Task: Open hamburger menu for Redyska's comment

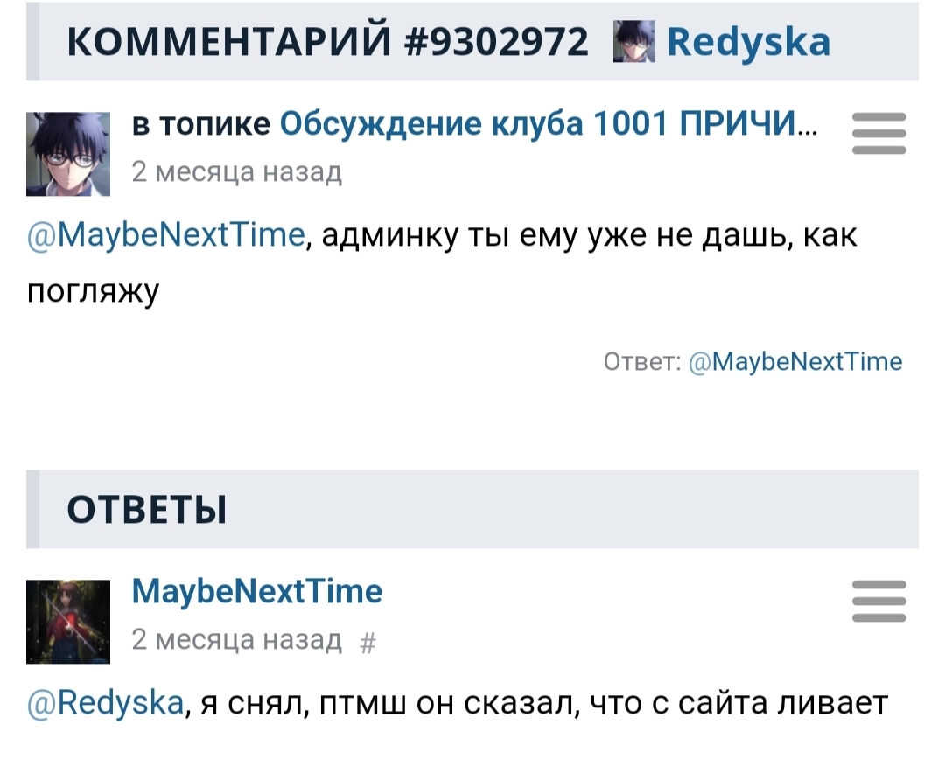Action: point(878,136)
